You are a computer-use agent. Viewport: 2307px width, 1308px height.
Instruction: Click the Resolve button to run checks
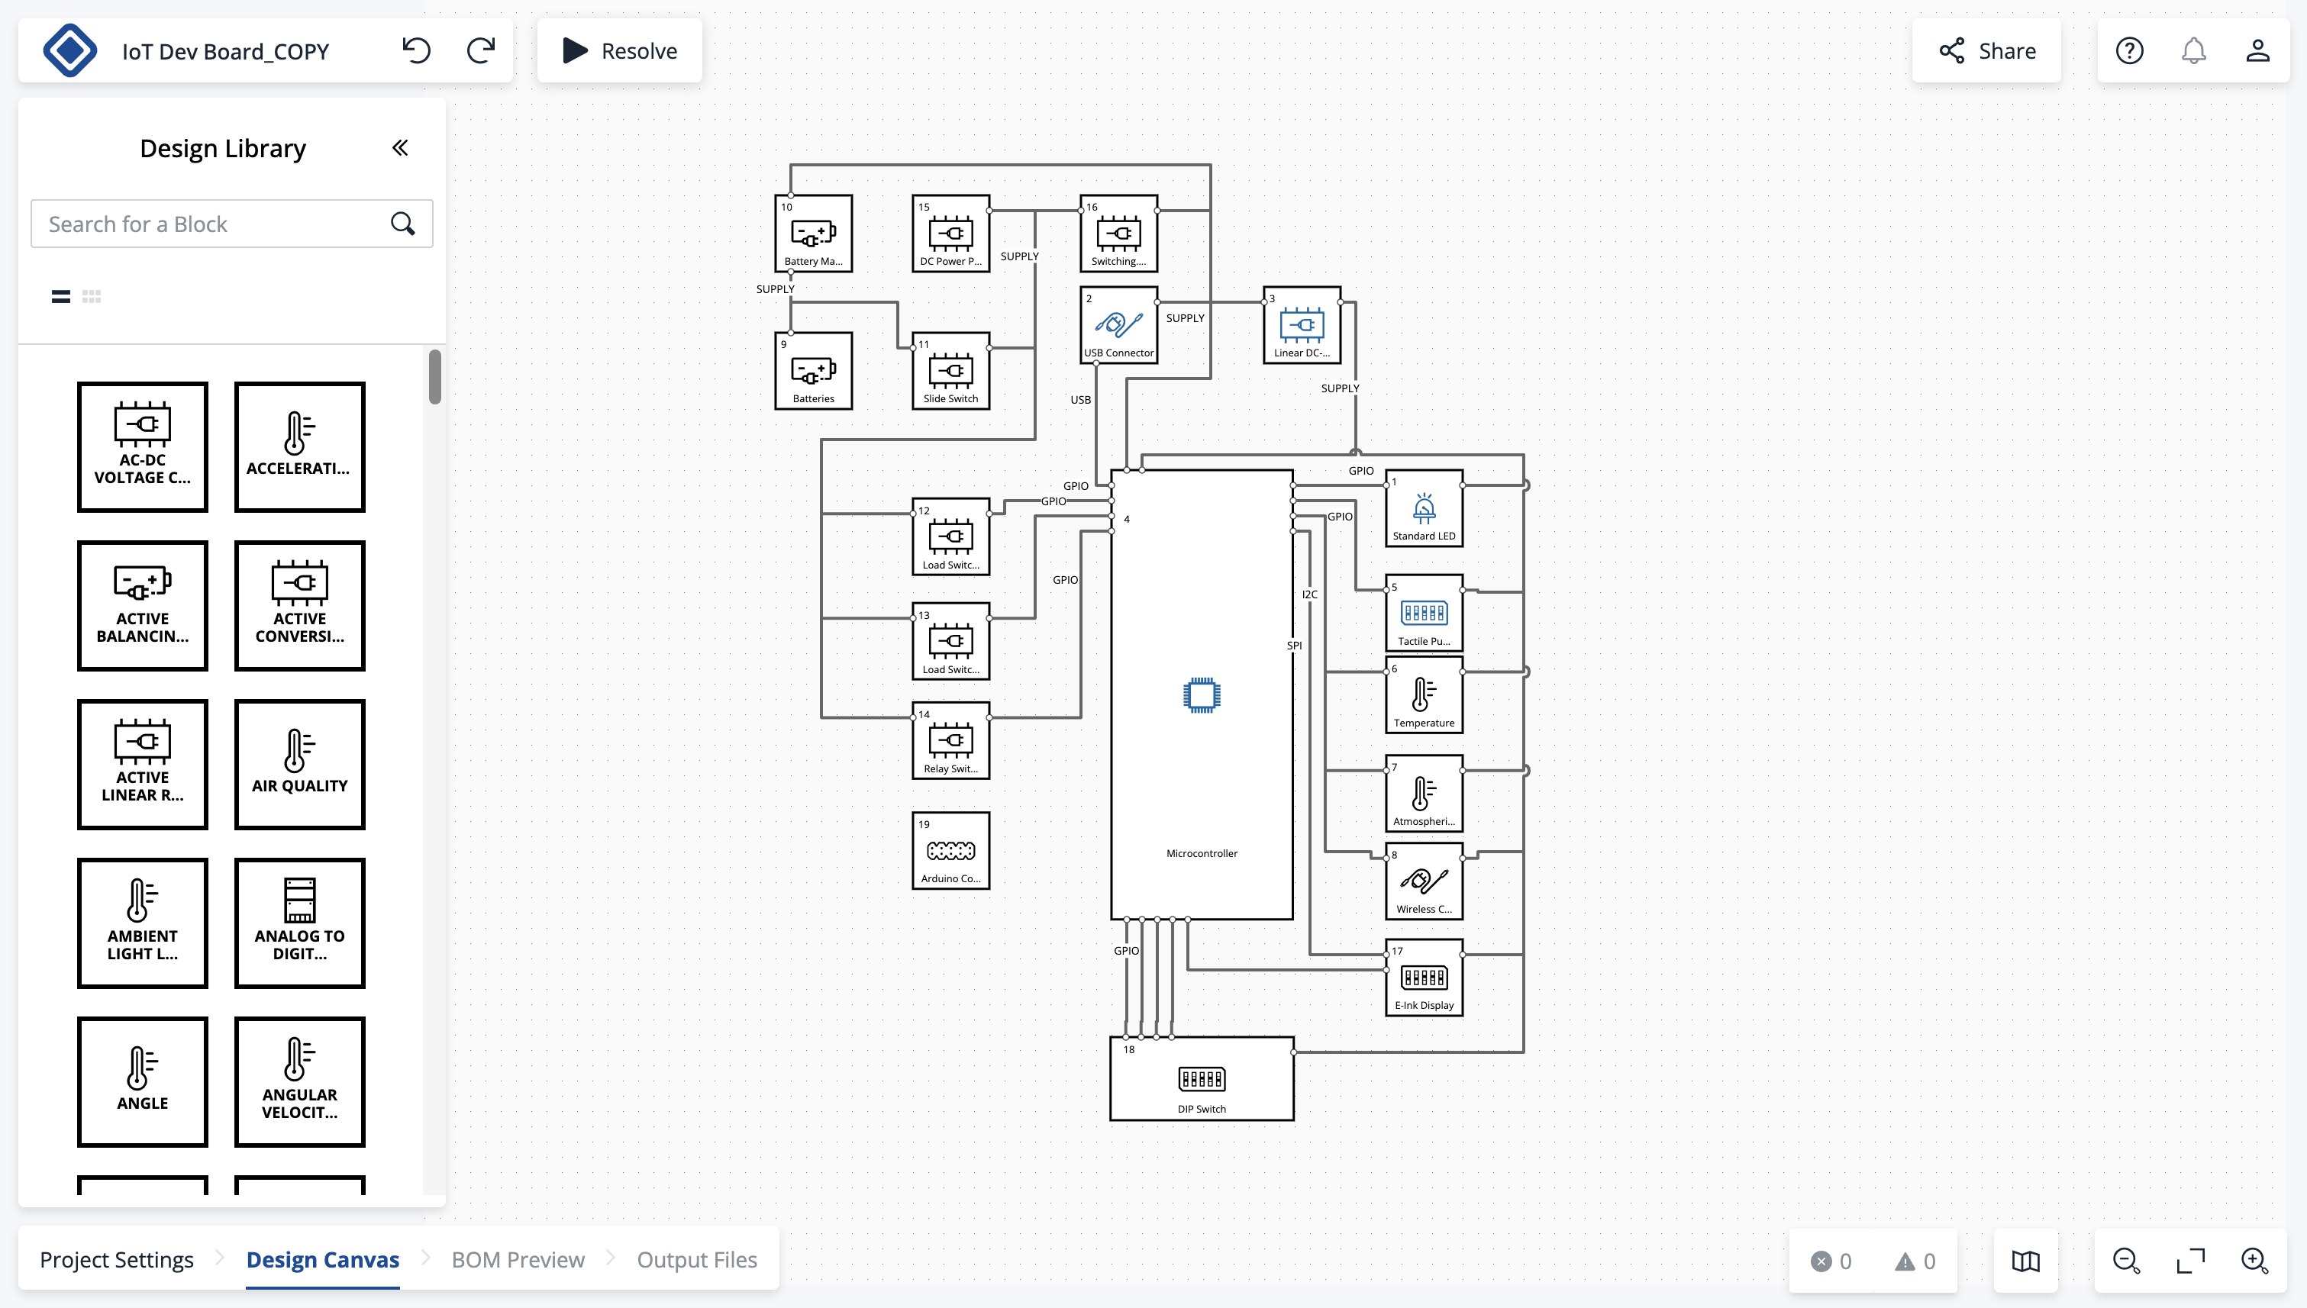(x=620, y=50)
